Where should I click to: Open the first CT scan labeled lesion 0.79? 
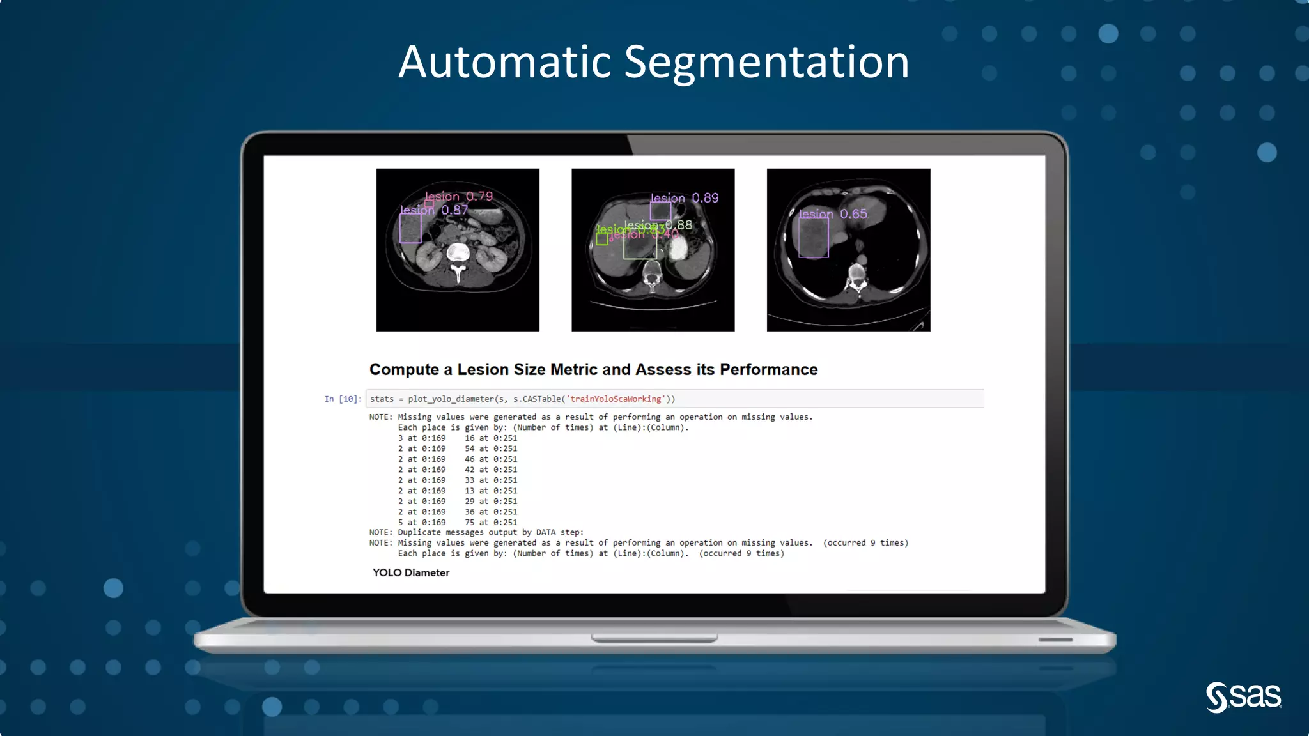pos(458,250)
